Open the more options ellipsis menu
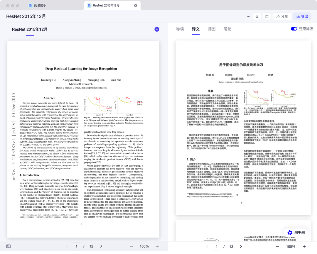Viewport: 317px width, 254px height. coord(249,16)
